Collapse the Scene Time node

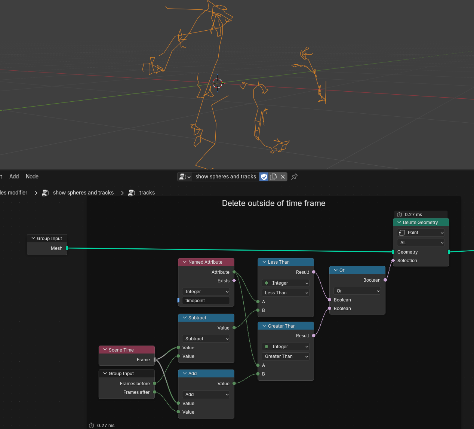coord(105,350)
